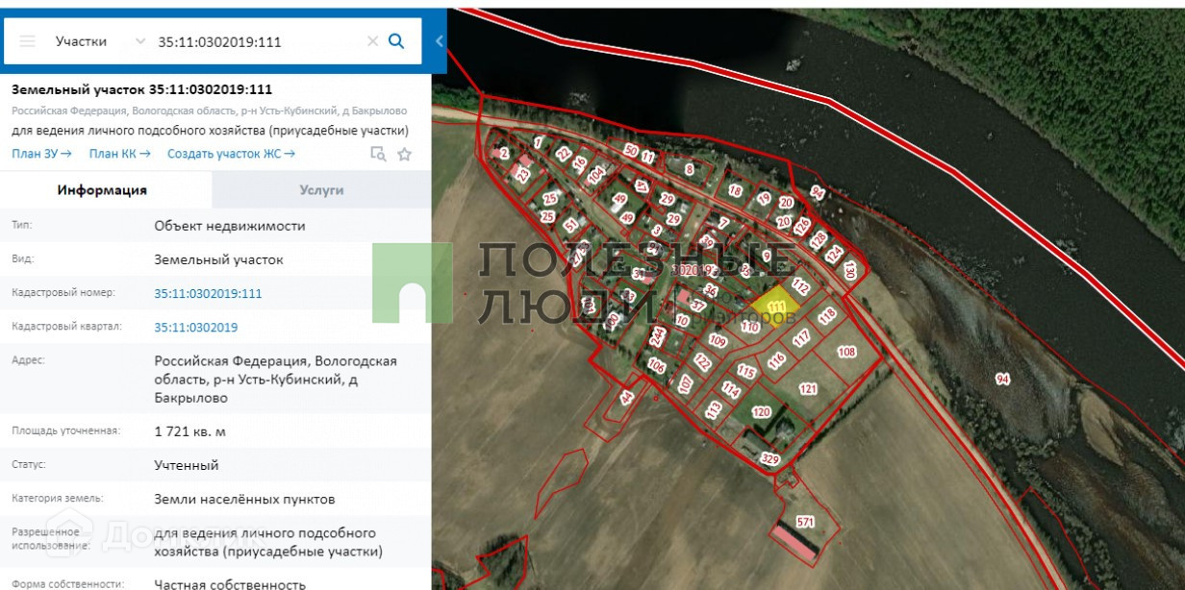Screen dimensions: 1185x590
Task: Select parcel 121 on the map
Action: coord(809,389)
